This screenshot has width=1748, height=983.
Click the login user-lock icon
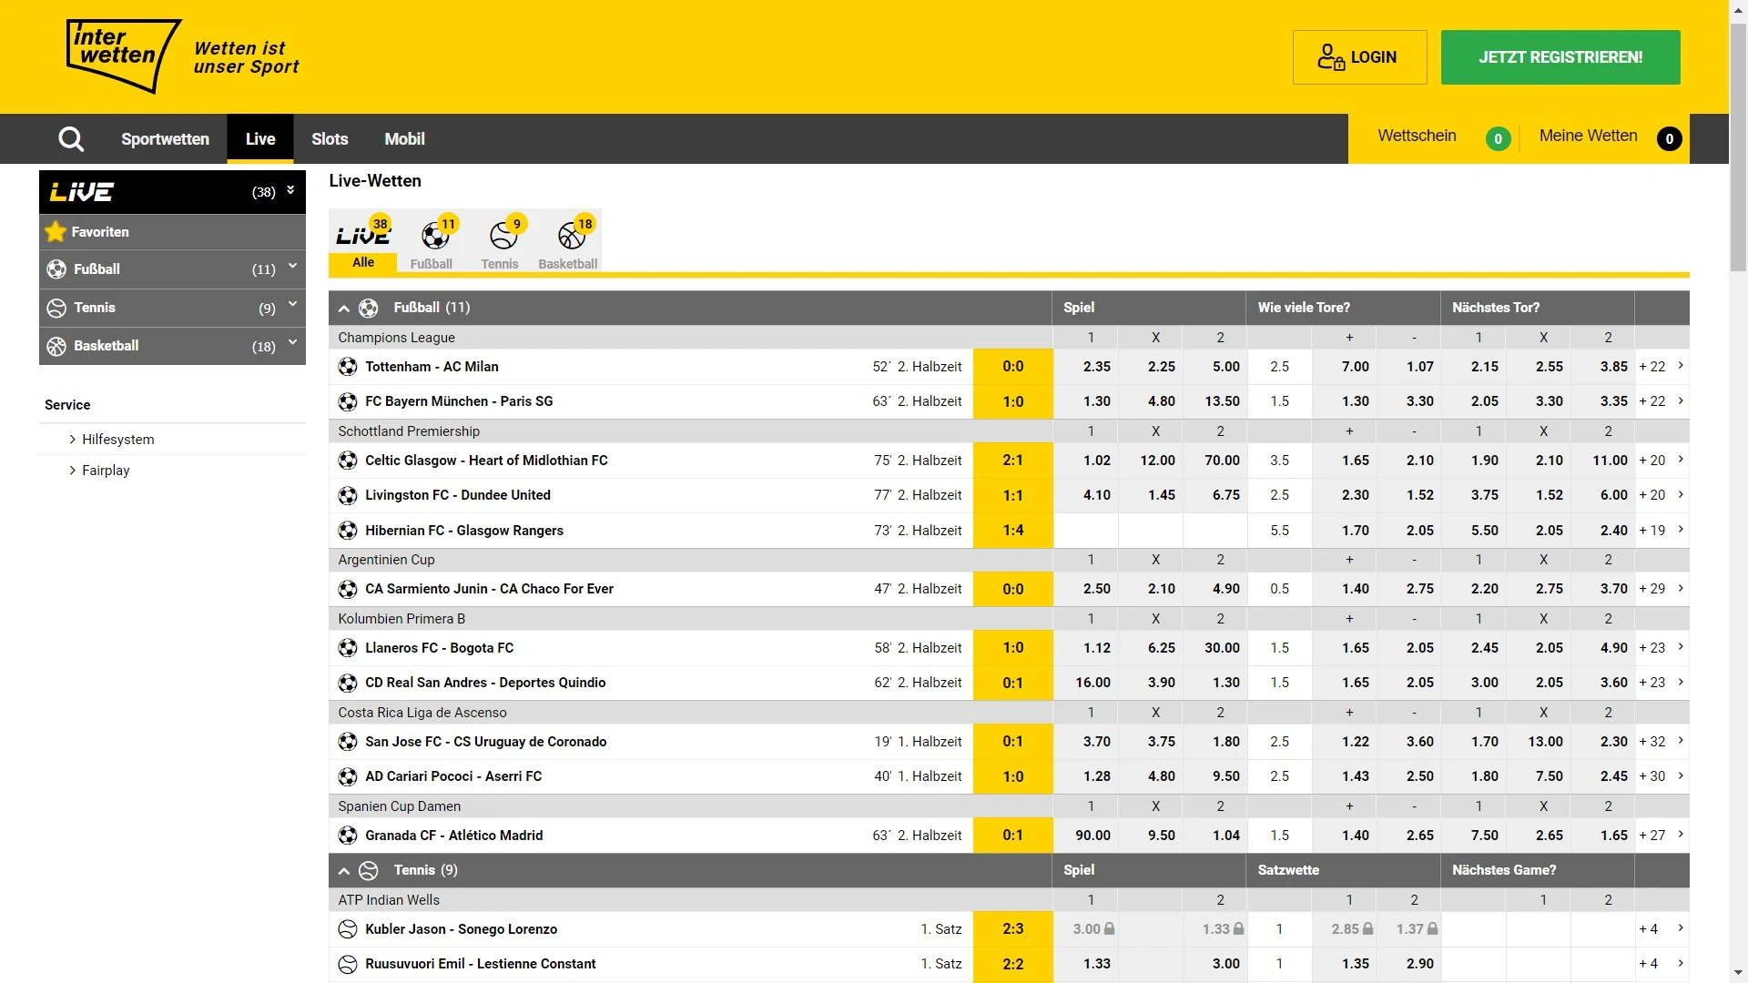1330,57
